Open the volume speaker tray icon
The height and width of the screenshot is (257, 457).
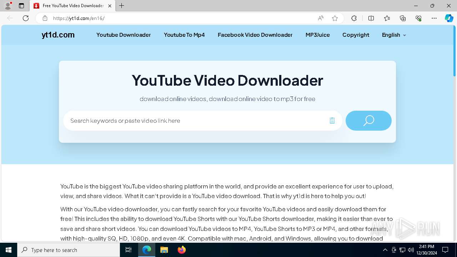411,250
